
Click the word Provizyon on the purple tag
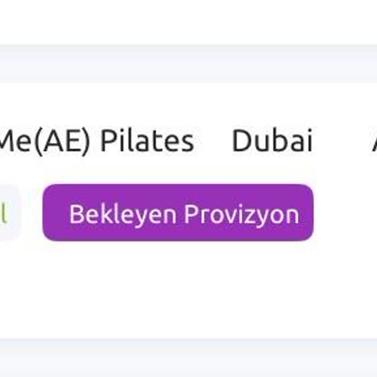pyautogui.click(x=242, y=215)
